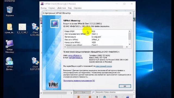Screen dimensions: 174x98
Task: Click the Факс: (495) 737-7278 text
Action: [x=98, y=57]
